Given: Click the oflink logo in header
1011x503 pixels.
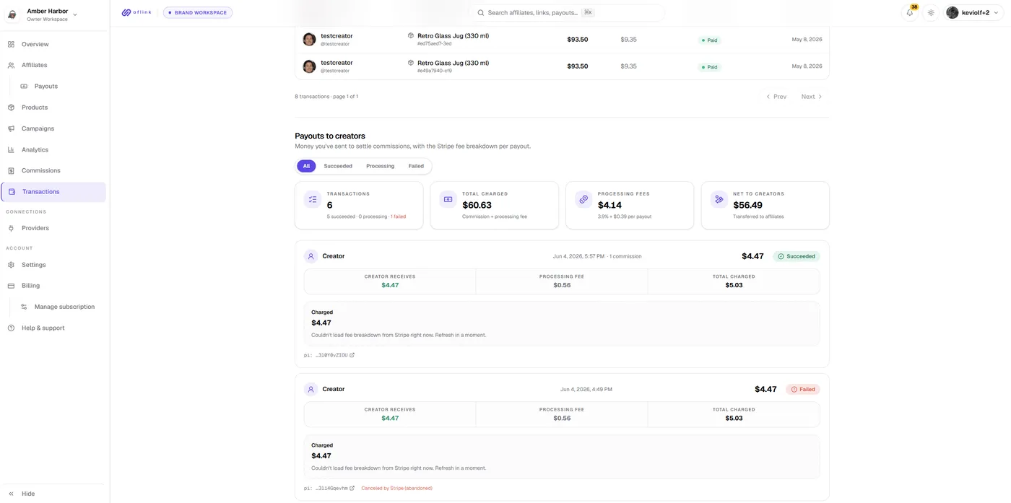Looking at the screenshot, I should pos(136,12).
